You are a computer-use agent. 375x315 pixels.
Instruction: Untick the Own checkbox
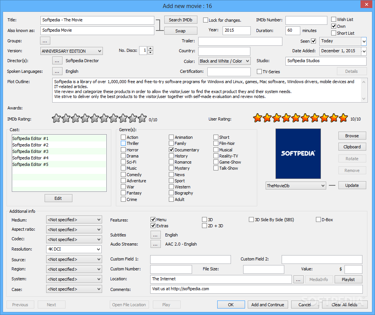click(x=333, y=26)
